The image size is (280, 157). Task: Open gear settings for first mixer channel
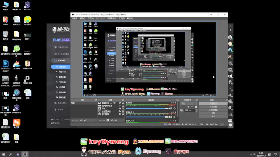click(175, 109)
